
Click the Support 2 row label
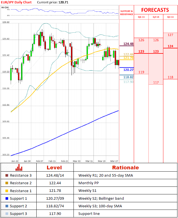tap(18, 206)
